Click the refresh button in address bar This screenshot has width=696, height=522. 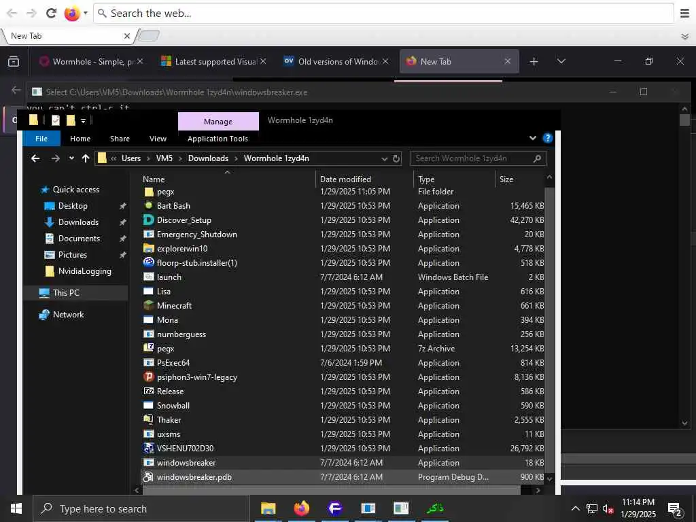click(x=396, y=158)
